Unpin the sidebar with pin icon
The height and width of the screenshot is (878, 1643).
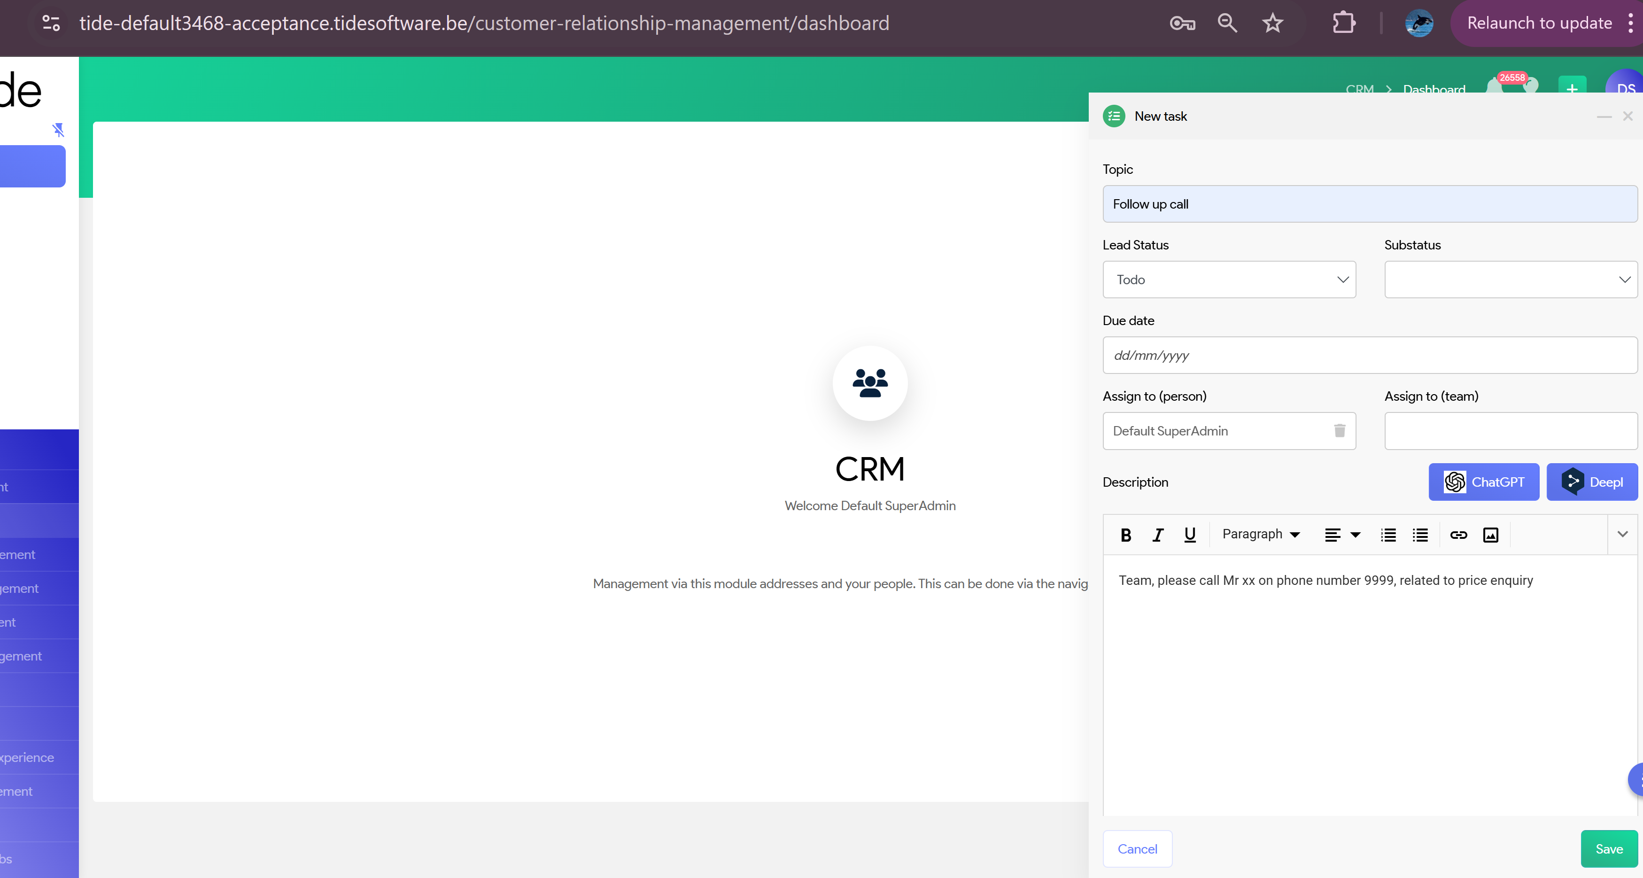(58, 130)
